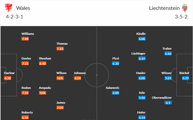193x120 pixels.
Task: Click Wilson's N/A rating badge
Action: point(60,78)
